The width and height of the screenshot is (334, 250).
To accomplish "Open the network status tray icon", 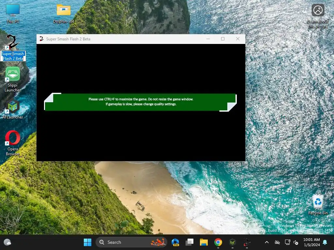I will coord(288,242).
